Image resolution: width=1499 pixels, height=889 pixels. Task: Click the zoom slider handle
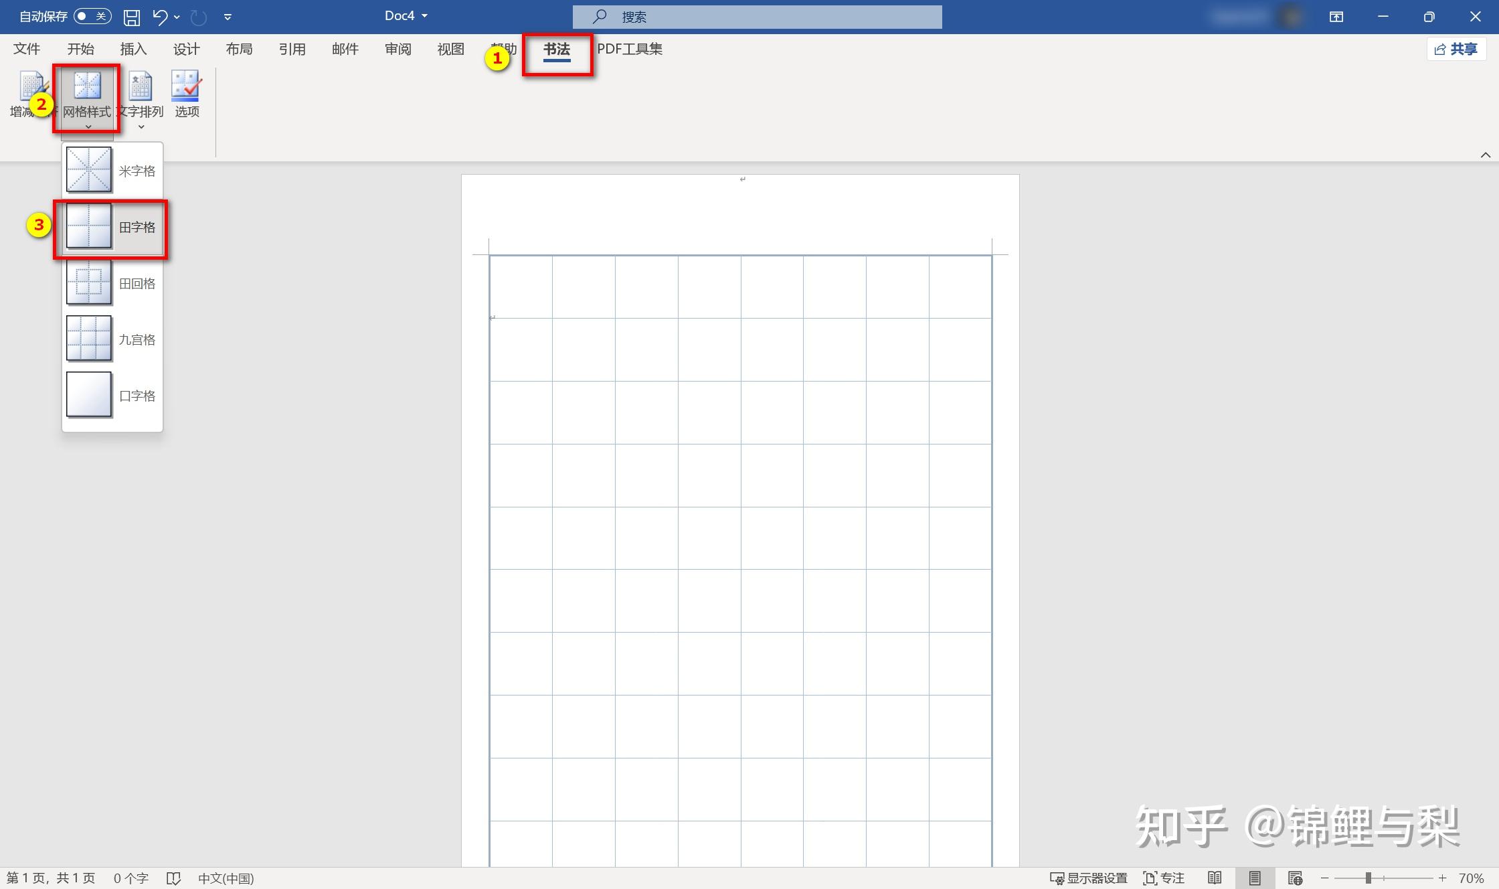pyautogui.click(x=1369, y=878)
